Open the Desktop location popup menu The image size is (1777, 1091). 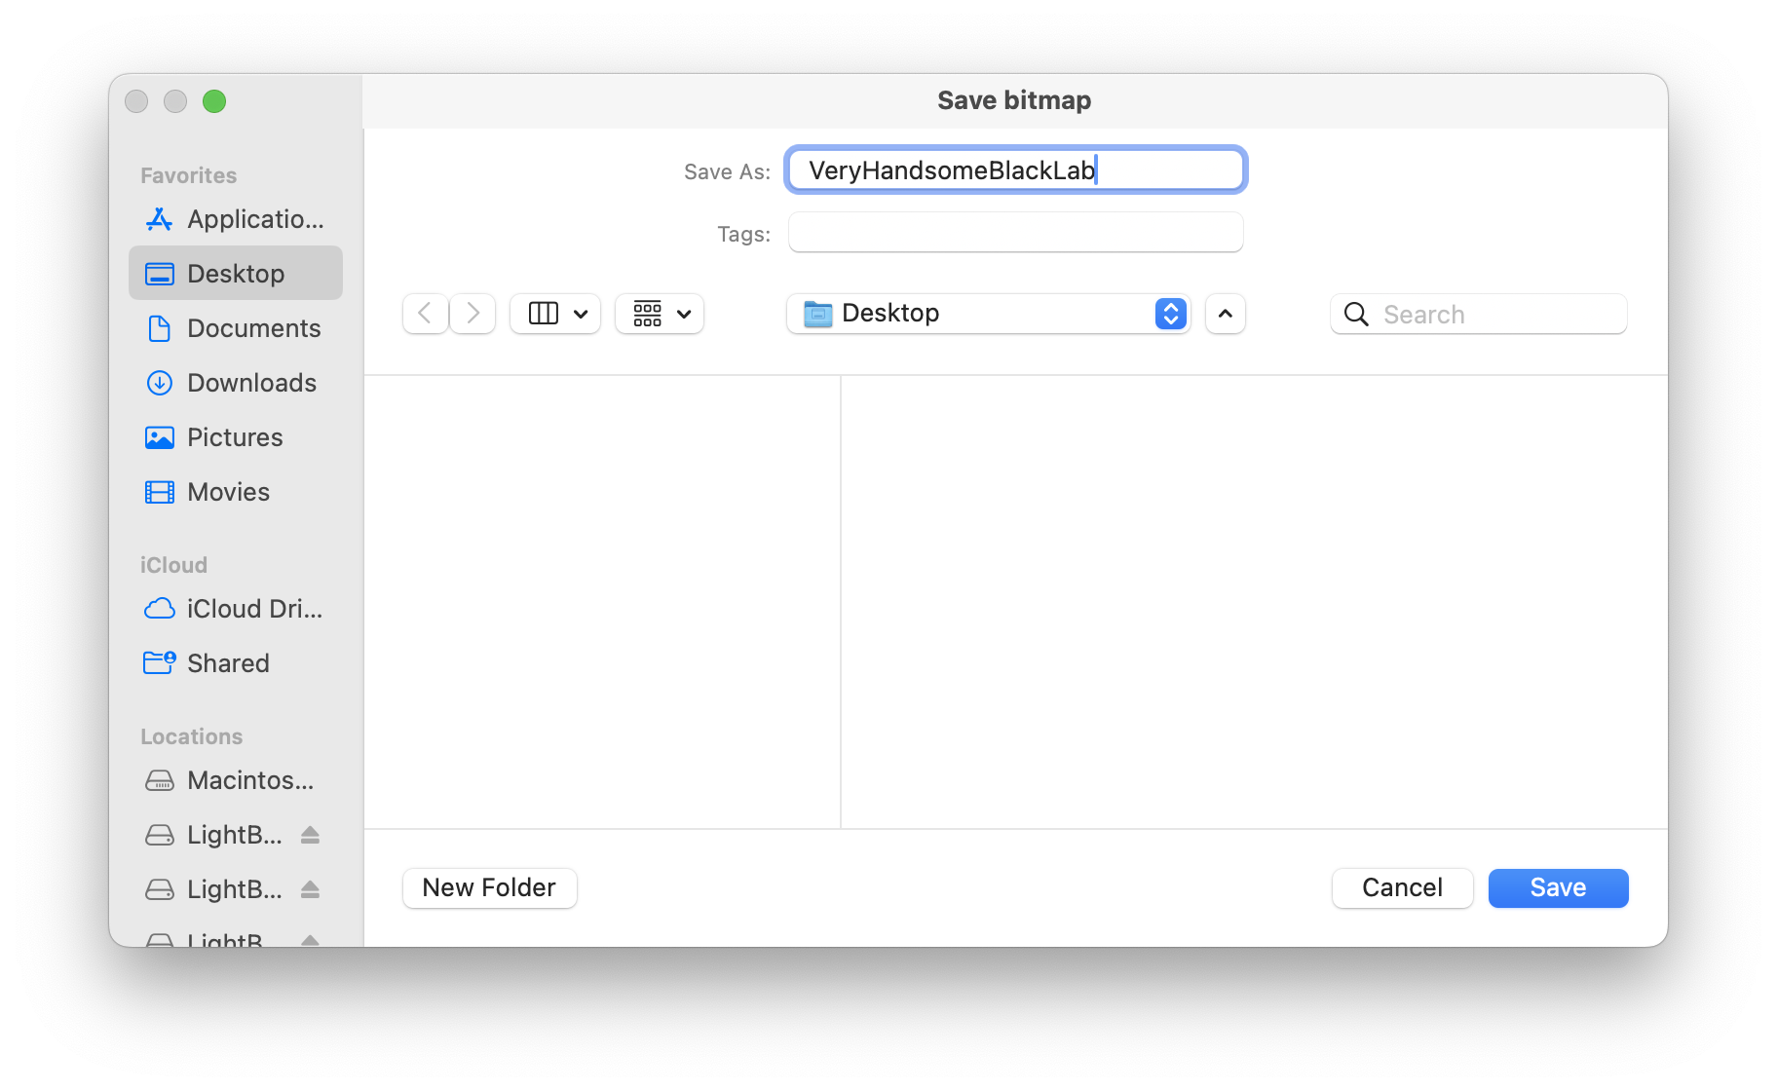(988, 314)
